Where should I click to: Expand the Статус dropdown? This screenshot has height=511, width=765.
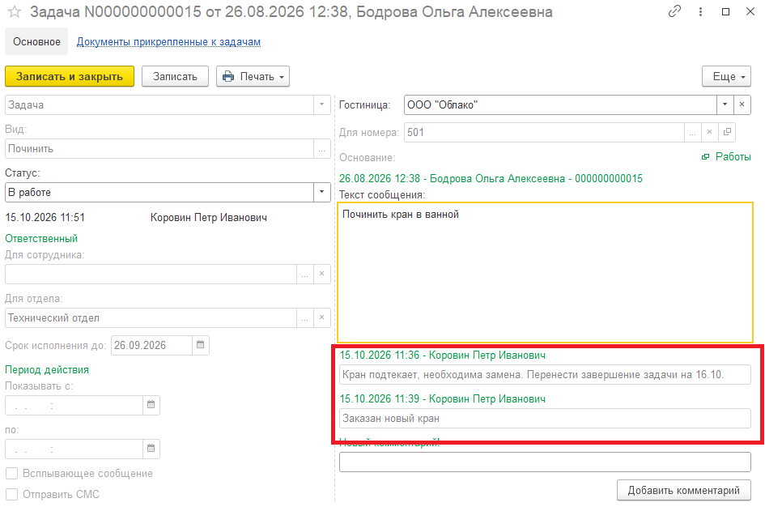321,192
